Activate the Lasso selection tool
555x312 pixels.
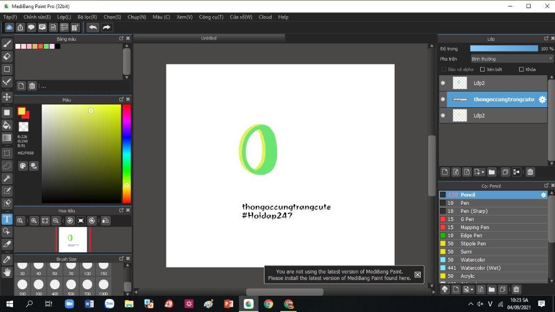pyautogui.click(x=7, y=166)
